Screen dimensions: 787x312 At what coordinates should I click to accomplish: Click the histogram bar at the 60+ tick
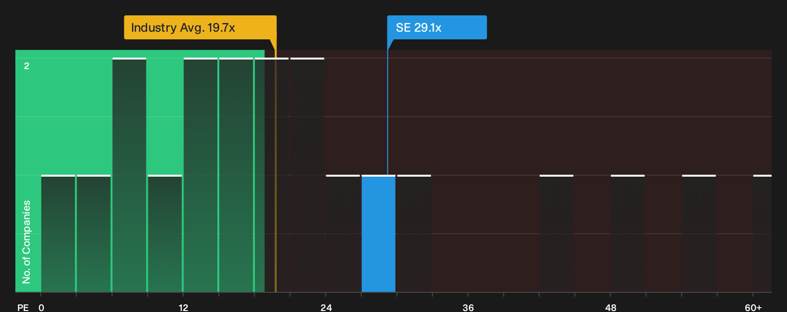point(763,234)
